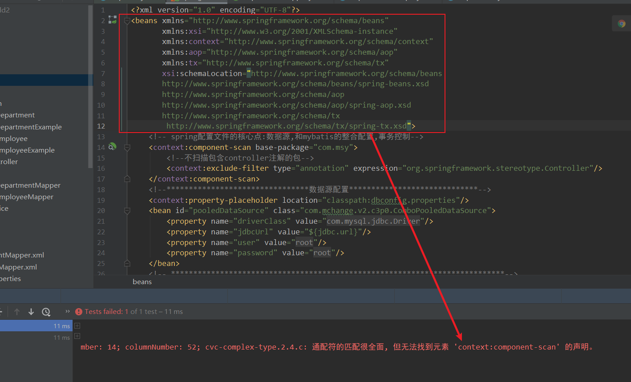Select EmployeeMapper in the project tree
Viewport: 631px width, 382px height.
point(27,197)
